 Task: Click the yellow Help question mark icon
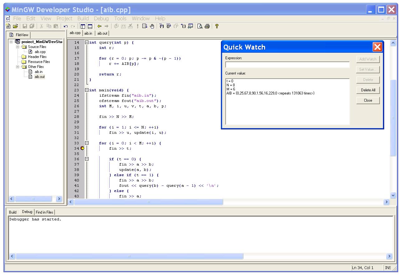click(x=217, y=27)
